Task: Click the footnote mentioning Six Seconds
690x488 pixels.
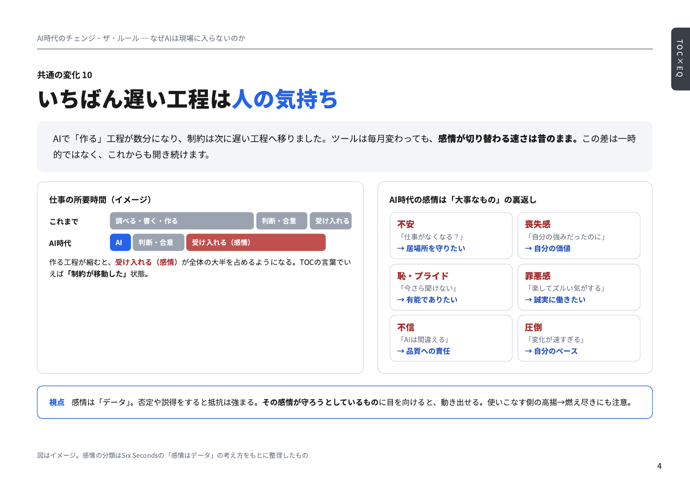Action: (x=172, y=455)
